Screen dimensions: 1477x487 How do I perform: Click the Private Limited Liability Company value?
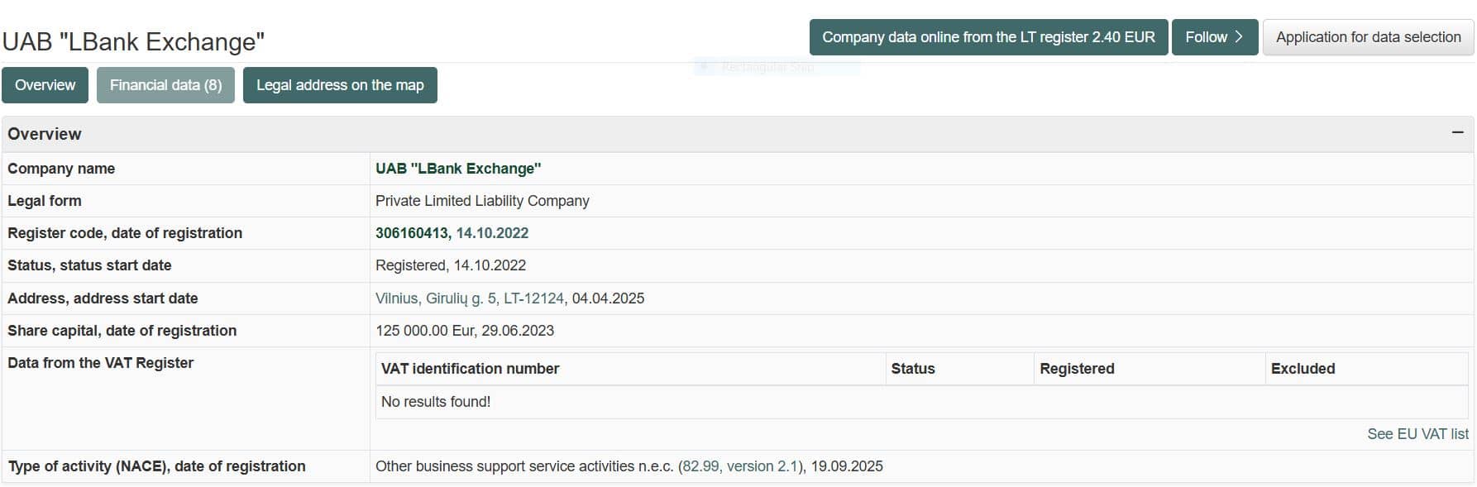[482, 201]
